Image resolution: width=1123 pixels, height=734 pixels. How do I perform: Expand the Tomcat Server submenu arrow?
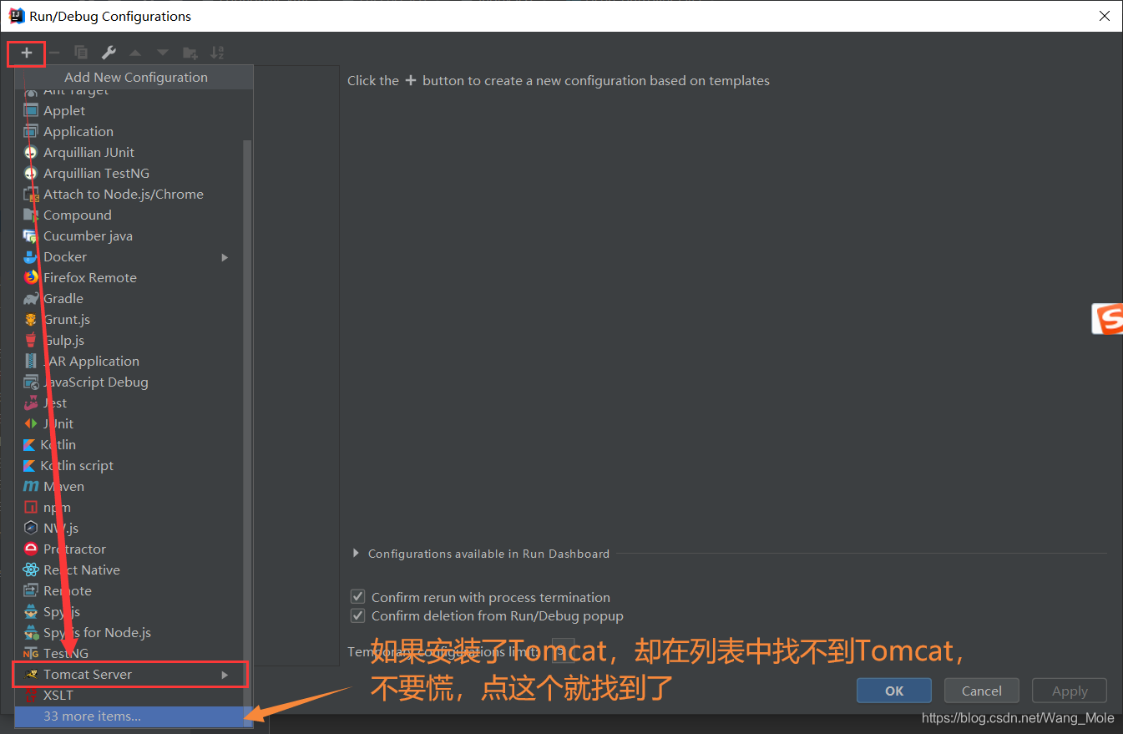tap(225, 674)
